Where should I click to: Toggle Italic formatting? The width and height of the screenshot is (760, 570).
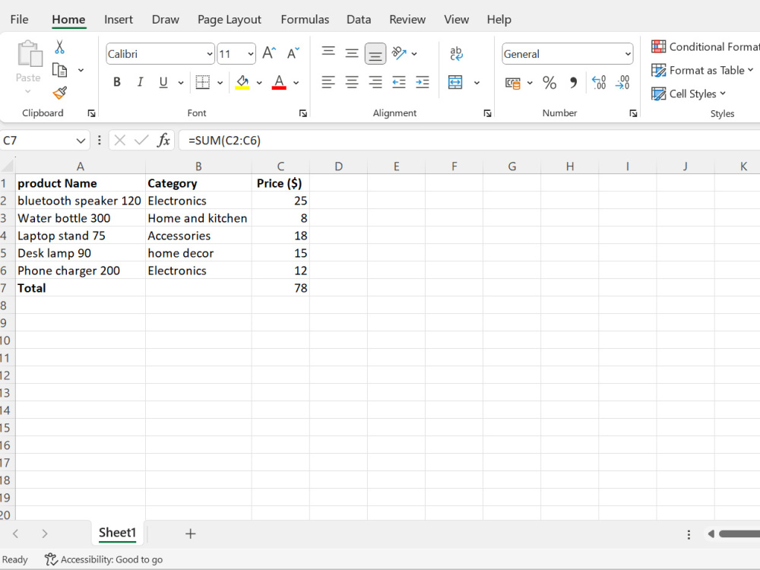[140, 82]
